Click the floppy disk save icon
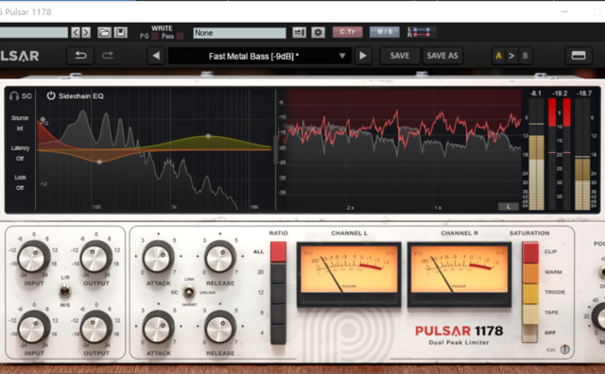 (120, 33)
